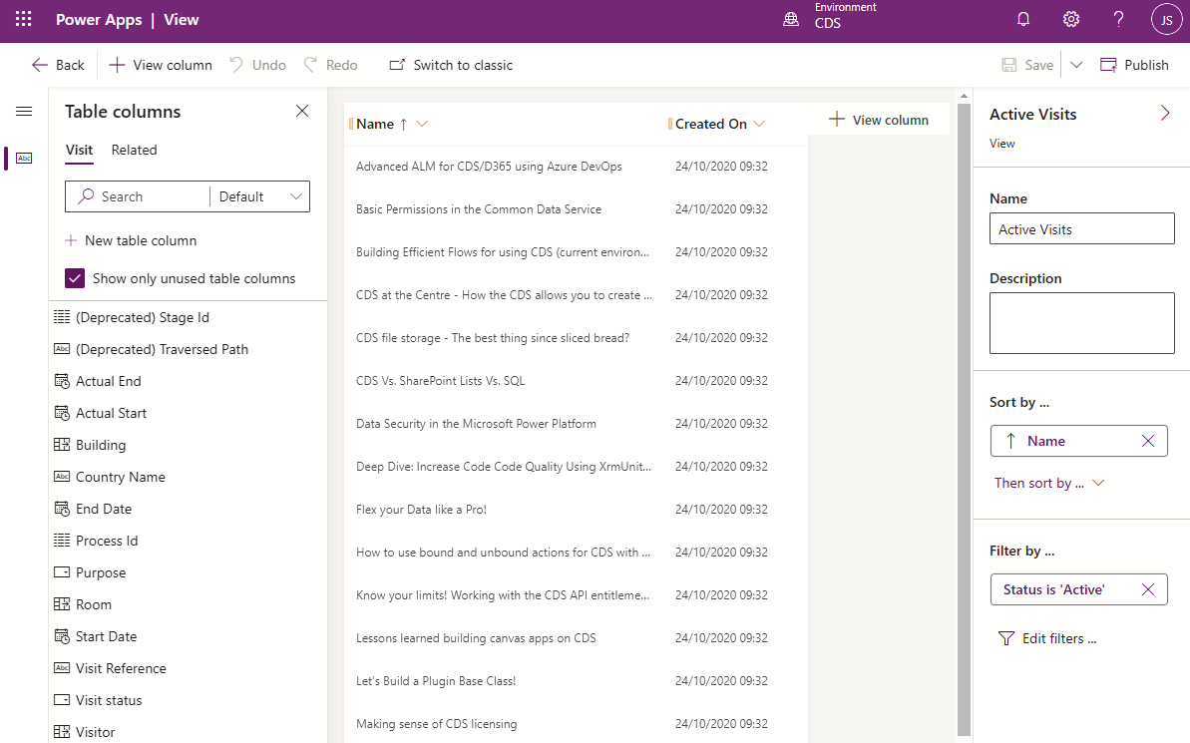Click the Name sort by chip
The image size is (1190, 743).
point(1078,441)
